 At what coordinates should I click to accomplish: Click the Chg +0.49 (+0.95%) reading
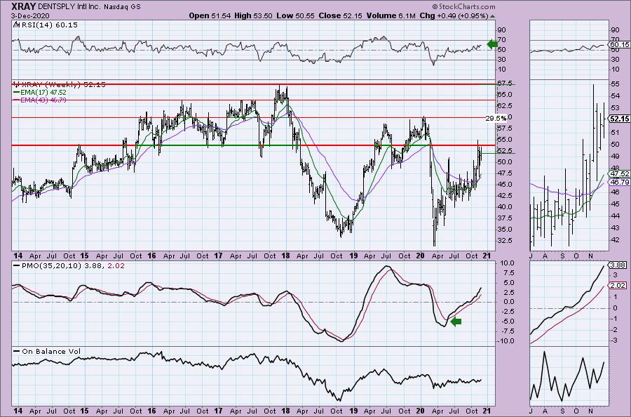(x=454, y=15)
